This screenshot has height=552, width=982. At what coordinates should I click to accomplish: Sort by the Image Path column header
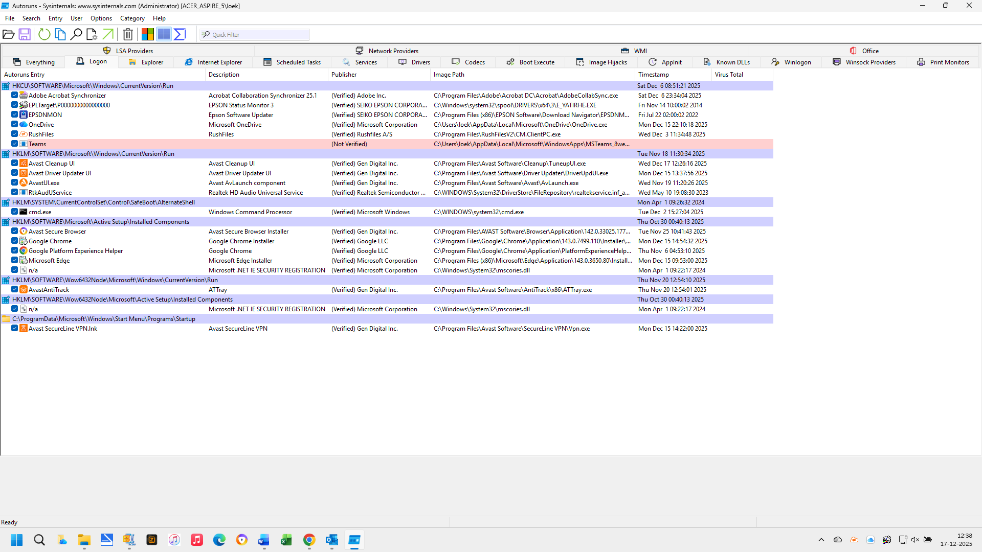point(532,75)
